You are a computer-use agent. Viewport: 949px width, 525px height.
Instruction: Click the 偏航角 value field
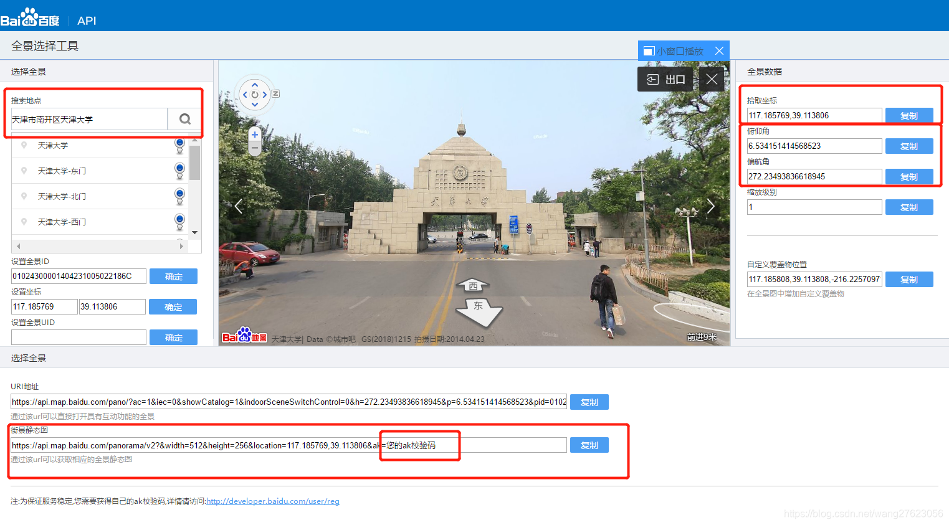click(814, 176)
